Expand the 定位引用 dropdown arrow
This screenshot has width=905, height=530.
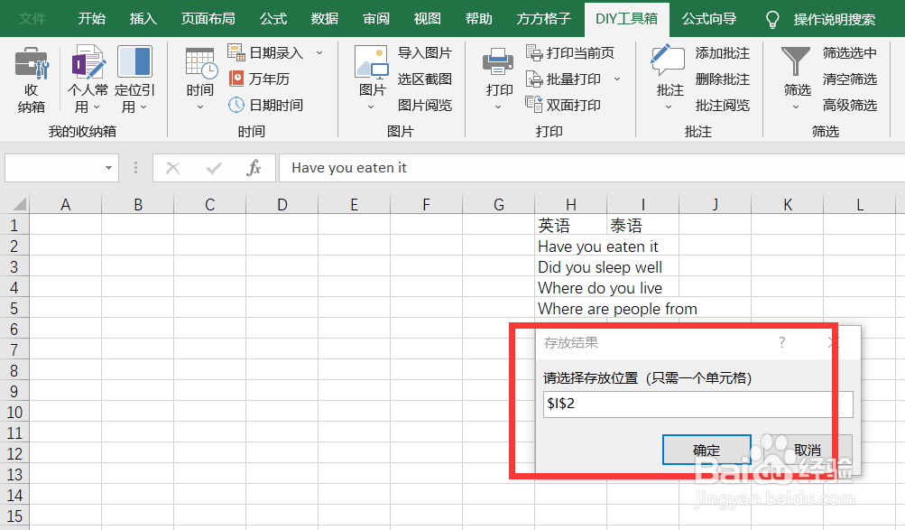click(x=143, y=107)
